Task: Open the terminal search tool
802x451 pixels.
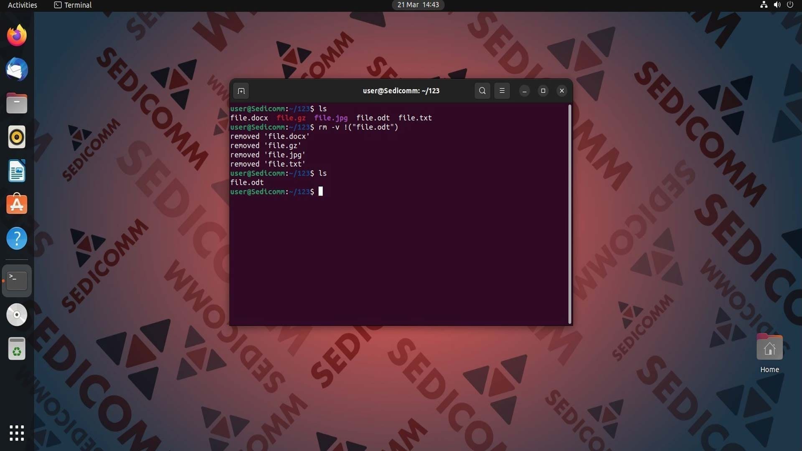Action: (x=482, y=91)
